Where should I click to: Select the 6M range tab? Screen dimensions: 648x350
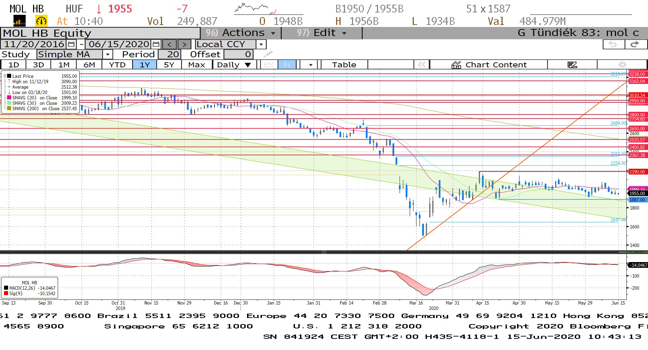tap(89, 65)
